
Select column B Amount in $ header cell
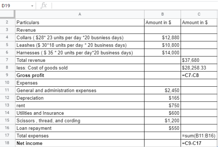tap(163, 22)
